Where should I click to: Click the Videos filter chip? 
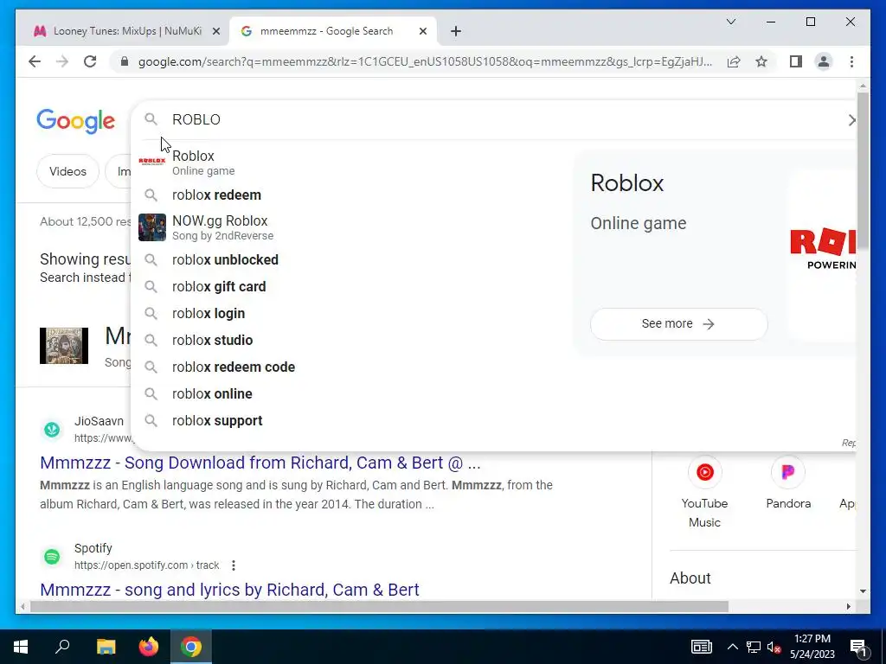(x=67, y=171)
